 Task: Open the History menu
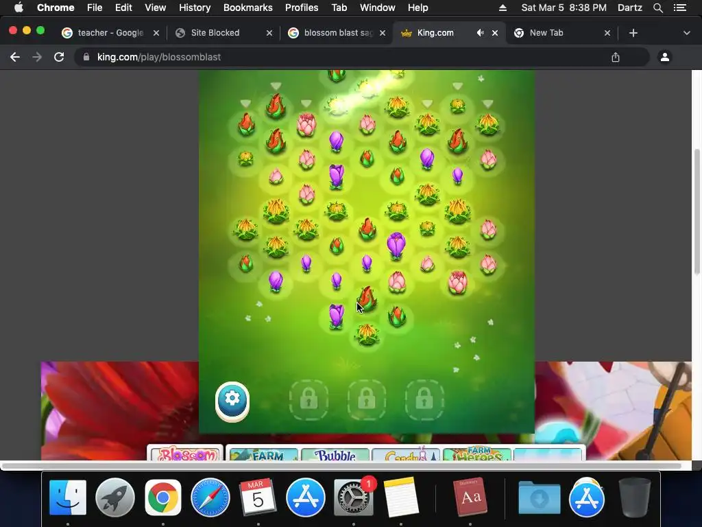[x=195, y=8]
